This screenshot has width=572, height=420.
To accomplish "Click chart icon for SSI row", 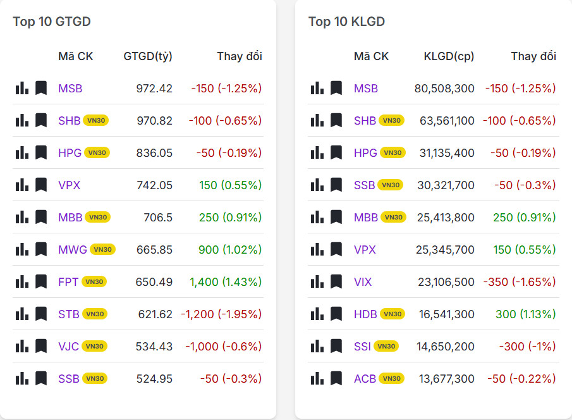I will point(317,346).
